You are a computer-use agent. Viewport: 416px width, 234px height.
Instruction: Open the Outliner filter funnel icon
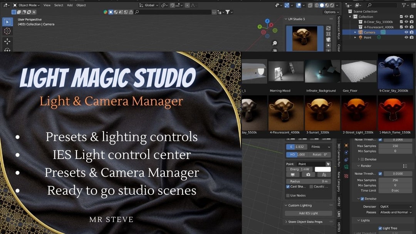[x=404, y=5]
